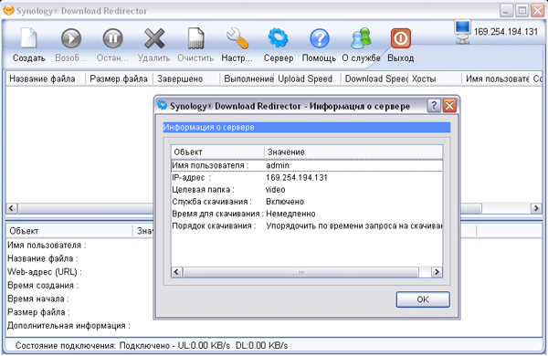The height and width of the screenshot is (356, 548).
Task: Click the computer icon next to IP address
Action: click(x=463, y=31)
